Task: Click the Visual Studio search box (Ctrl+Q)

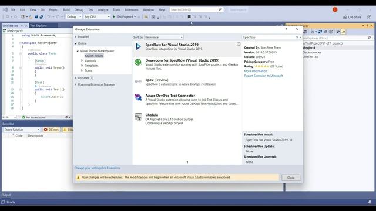Action: point(197,9)
